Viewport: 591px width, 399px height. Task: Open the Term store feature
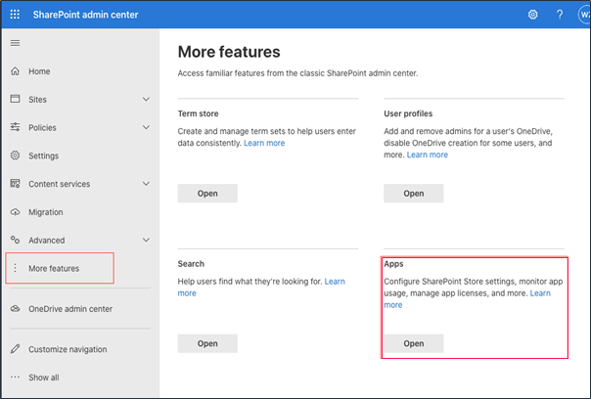[x=207, y=194]
